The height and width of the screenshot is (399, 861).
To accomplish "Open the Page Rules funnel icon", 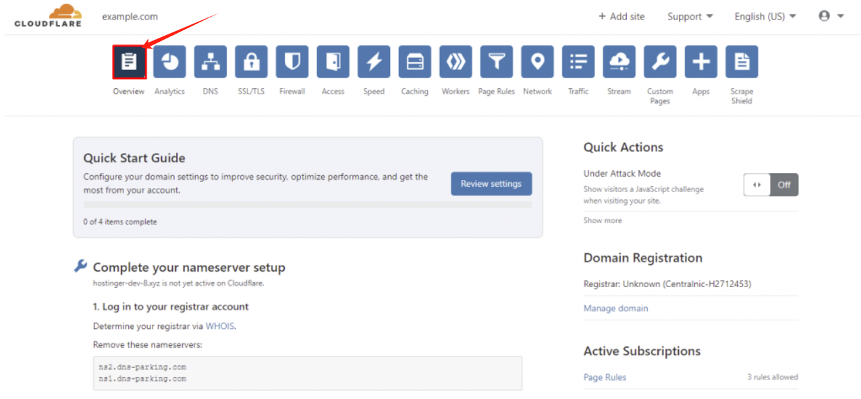I will pyautogui.click(x=497, y=62).
